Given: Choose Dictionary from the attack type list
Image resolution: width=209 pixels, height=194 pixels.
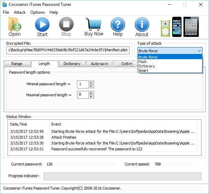Looking at the screenshot, I should tap(170, 66).
